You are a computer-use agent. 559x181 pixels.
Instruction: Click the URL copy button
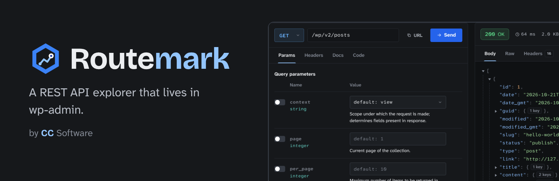[x=415, y=35]
